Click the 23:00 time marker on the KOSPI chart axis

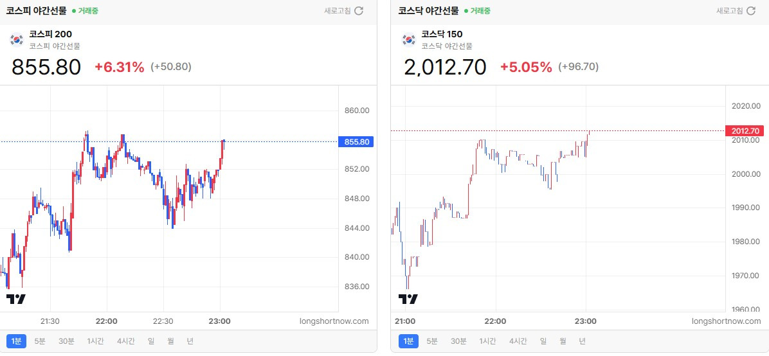click(x=220, y=321)
